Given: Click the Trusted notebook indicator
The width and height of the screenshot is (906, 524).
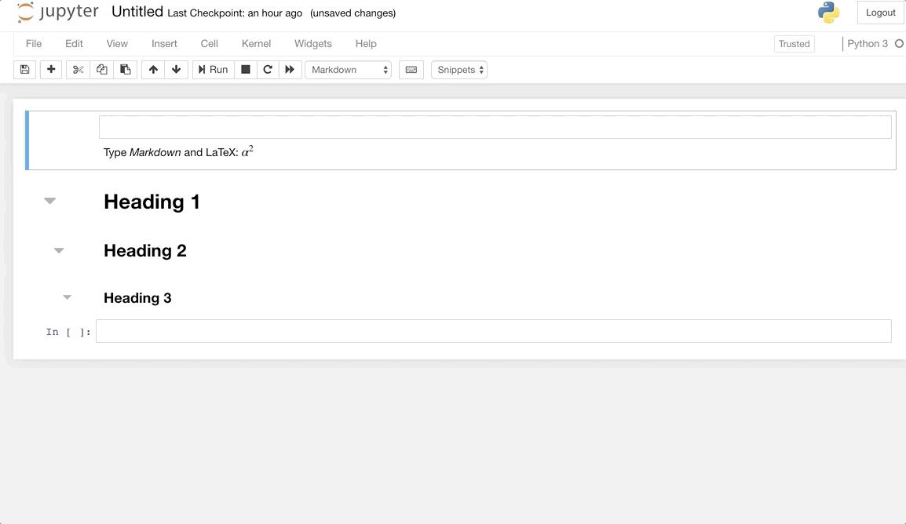Looking at the screenshot, I should pos(794,44).
